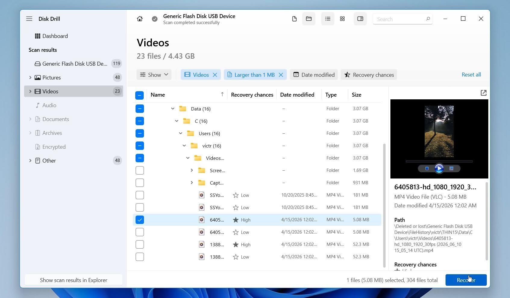Expand the Capt... folder
510x298 pixels.
coord(192,183)
